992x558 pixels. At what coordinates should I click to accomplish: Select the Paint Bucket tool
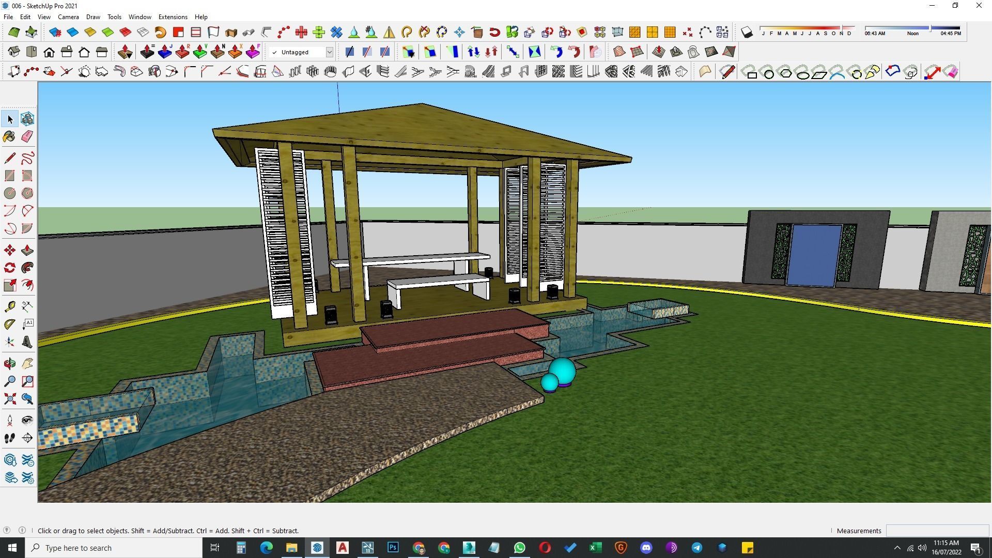click(x=9, y=136)
